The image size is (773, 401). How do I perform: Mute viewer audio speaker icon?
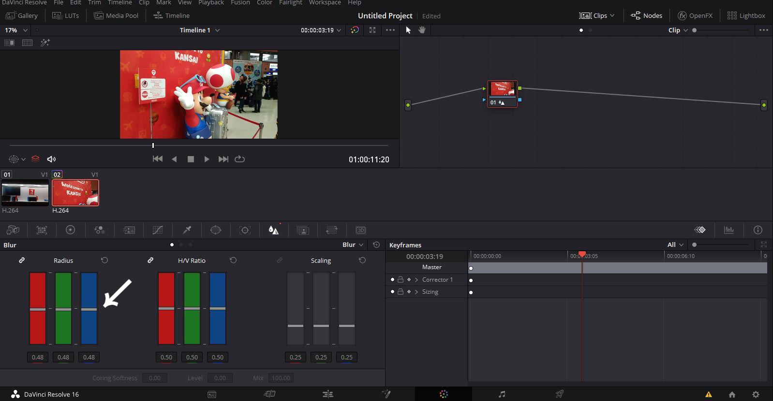click(x=51, y=159)
